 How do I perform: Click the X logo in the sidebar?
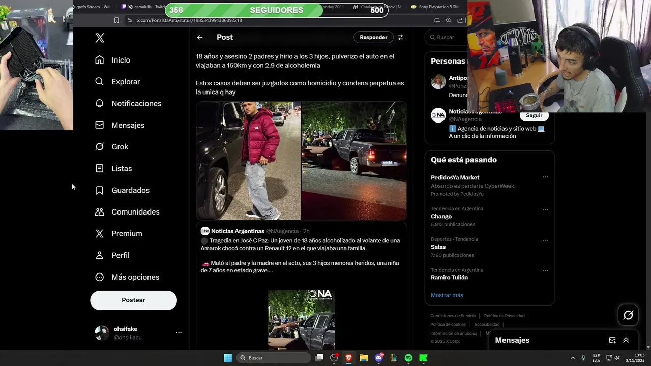[x=100, y=38]
